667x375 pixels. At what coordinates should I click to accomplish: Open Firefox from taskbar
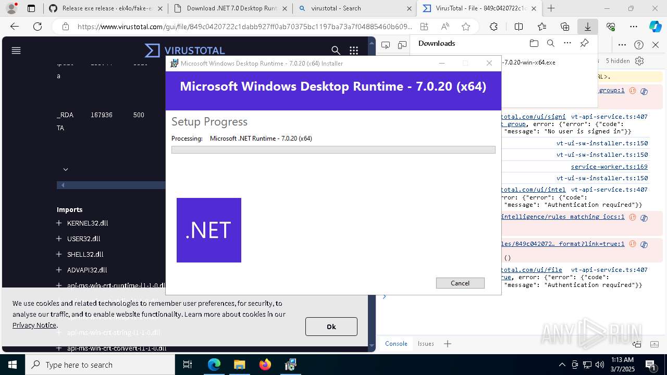click(265, 365)
